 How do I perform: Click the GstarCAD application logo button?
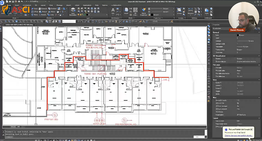[x=2, y=2]
